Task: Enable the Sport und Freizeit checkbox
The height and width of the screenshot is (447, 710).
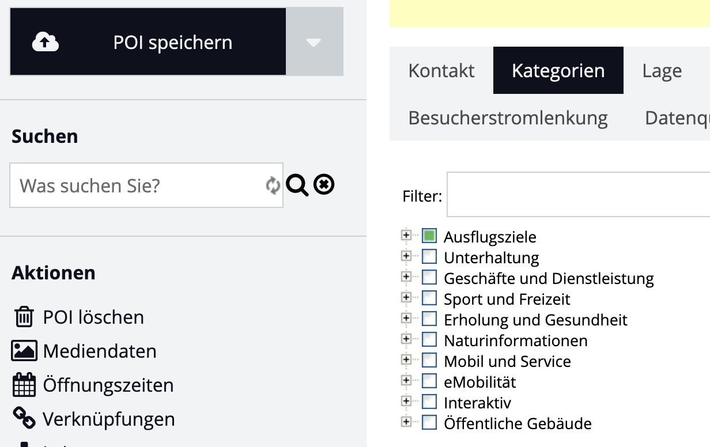Action: coord(429,298)
